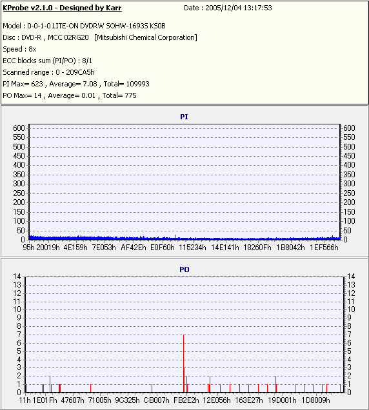Click the small PI spike near E0F60h
The image size is (369, 410).
175,237
